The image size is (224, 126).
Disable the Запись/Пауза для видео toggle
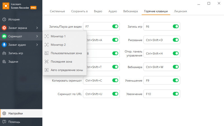tap(115, 26)
